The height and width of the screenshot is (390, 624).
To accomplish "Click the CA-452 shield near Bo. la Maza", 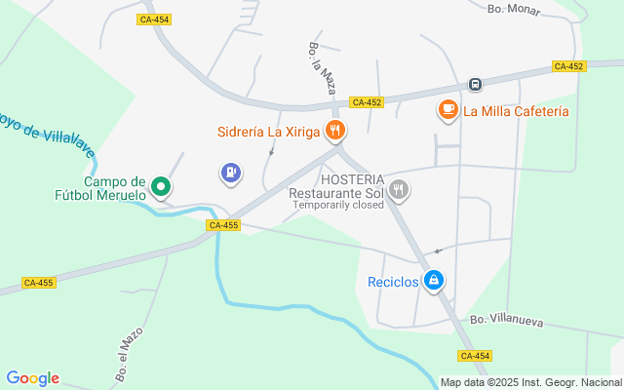I will pos(367,102).
